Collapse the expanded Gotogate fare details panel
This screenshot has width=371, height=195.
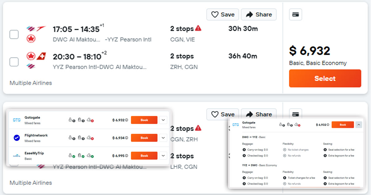click(x=359, y=125)
